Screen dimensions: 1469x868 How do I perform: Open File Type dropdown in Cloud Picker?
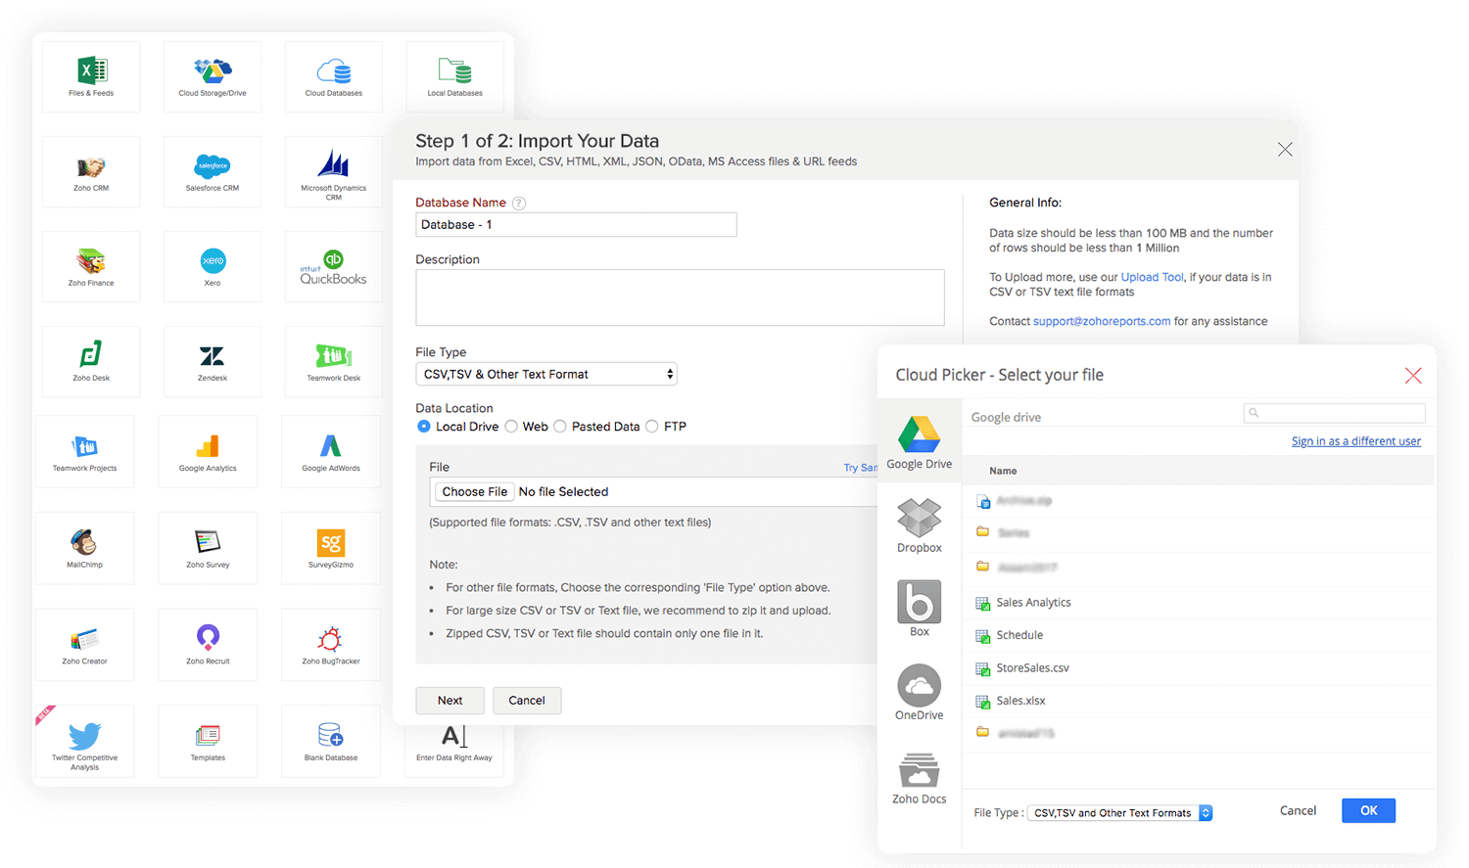(x=1119, y=813)
